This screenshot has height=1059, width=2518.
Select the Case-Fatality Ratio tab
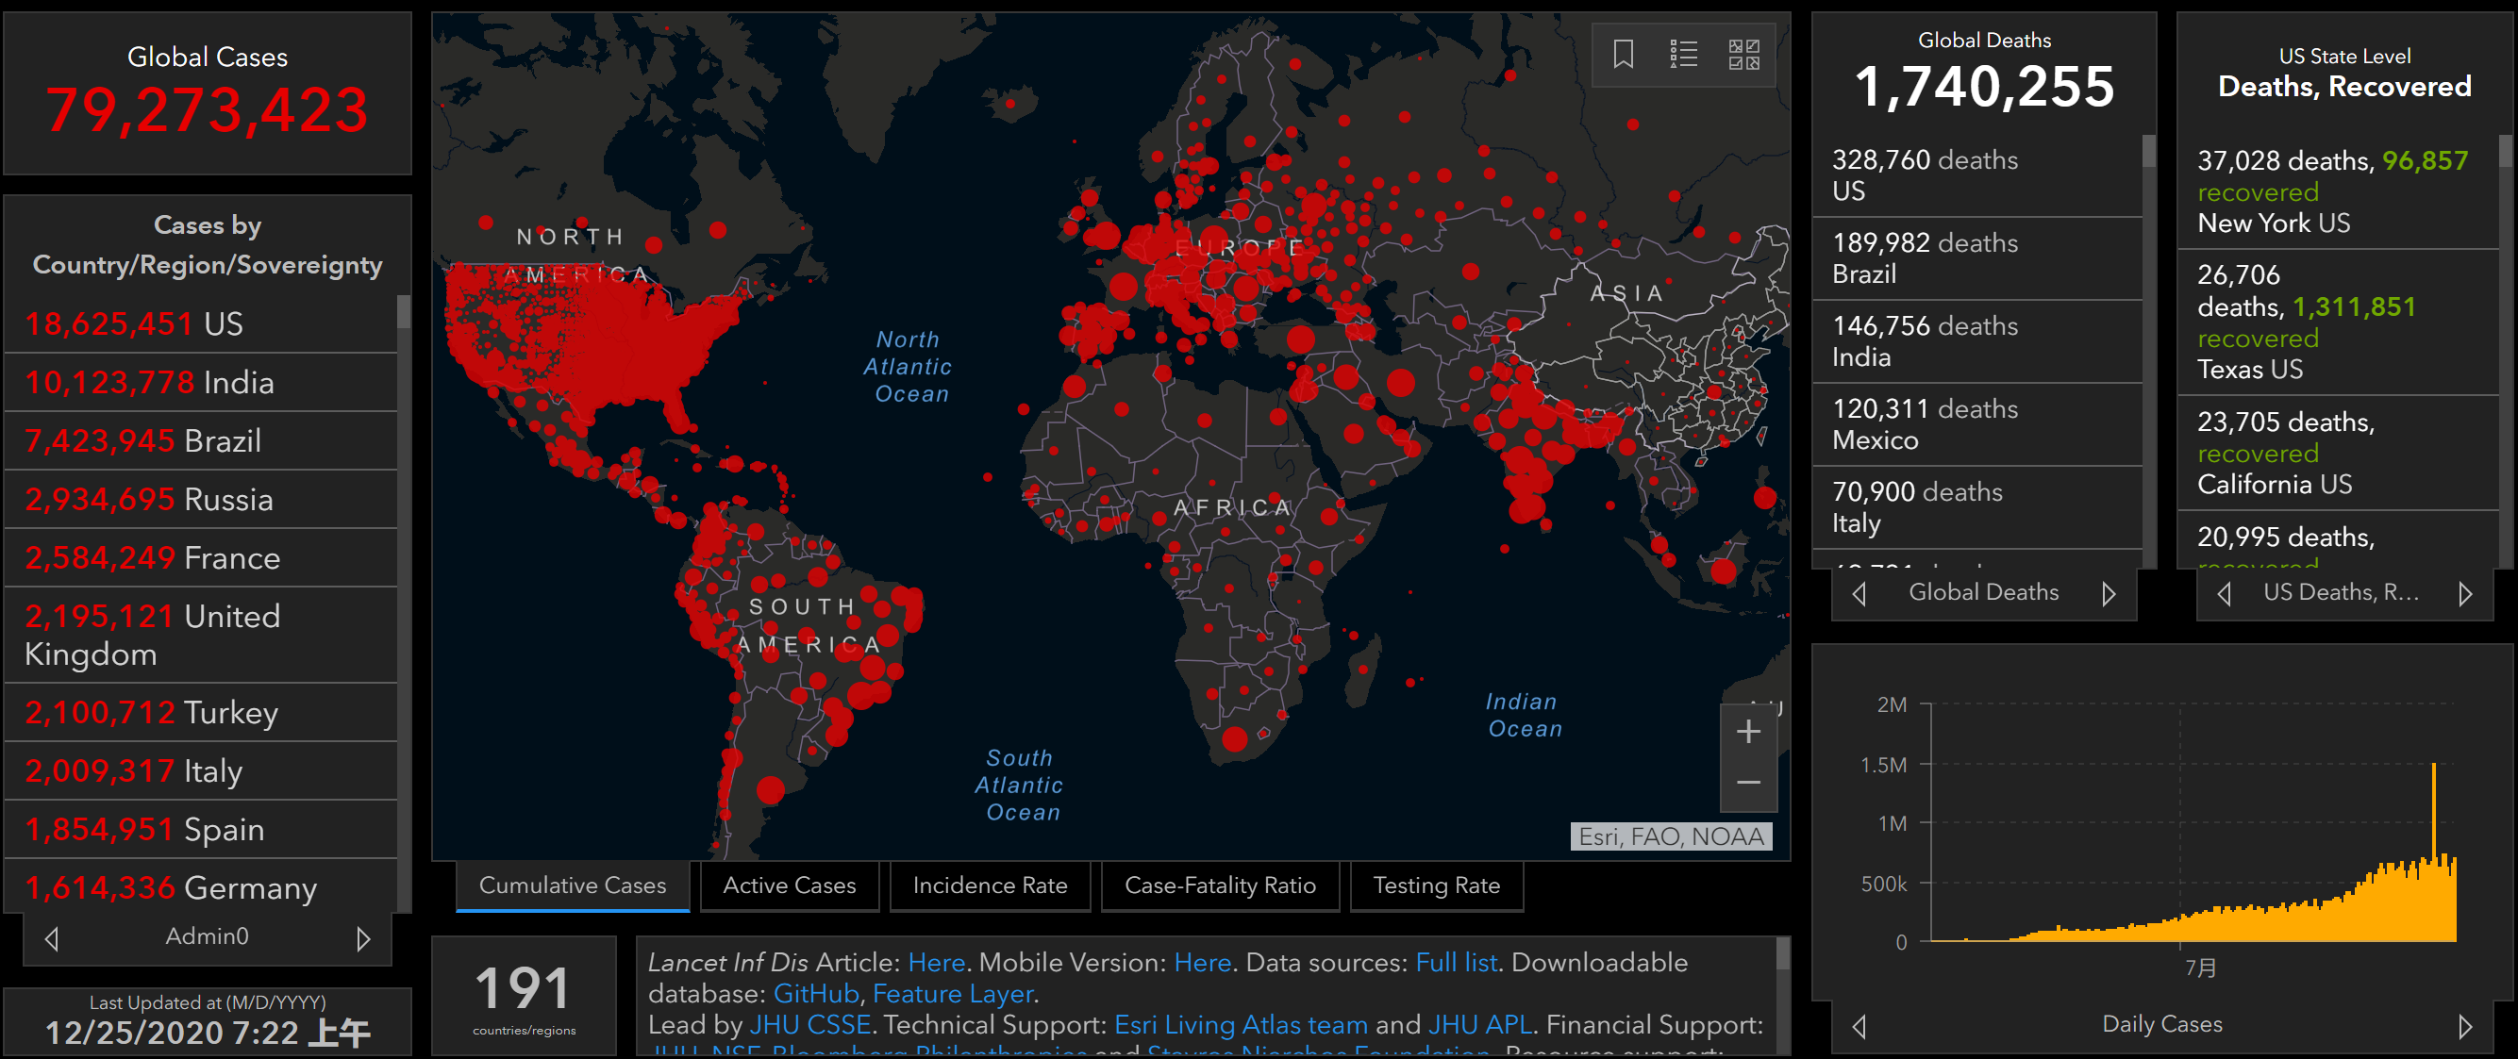click(x=1219, y=885)
